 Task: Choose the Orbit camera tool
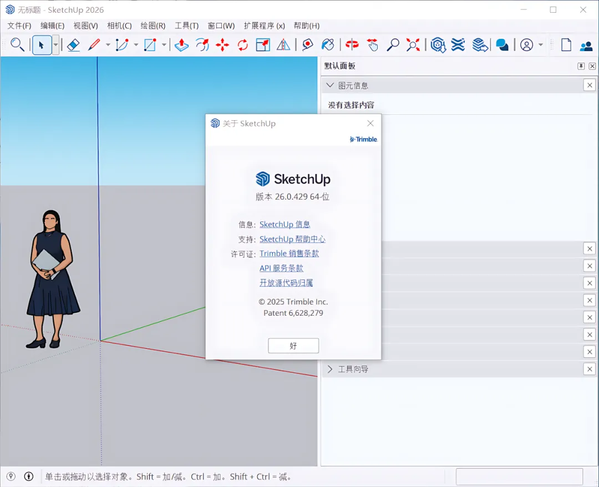(352, 45)
